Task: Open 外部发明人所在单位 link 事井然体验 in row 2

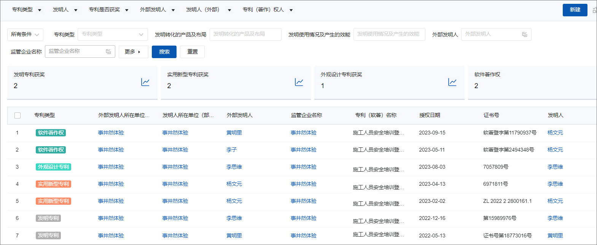Action: point(111,150)
